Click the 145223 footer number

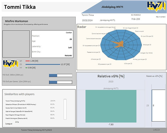[156, 130]
